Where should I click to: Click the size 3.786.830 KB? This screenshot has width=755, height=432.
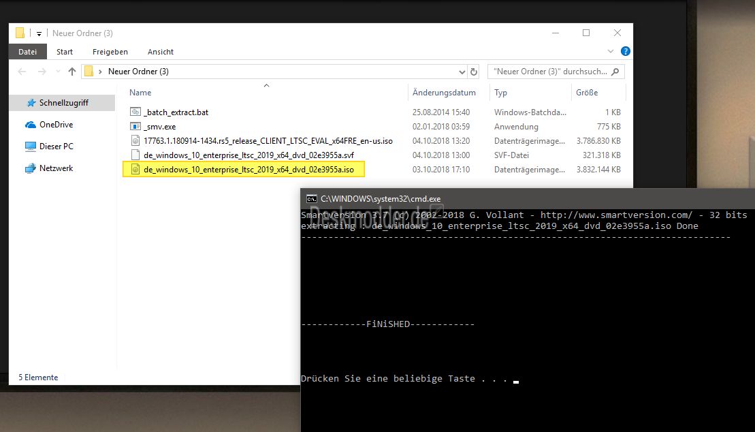[598, 141]
